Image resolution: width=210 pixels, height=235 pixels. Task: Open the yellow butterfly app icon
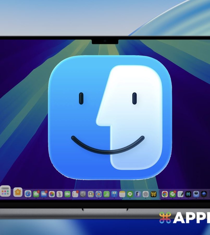coord(153,194)
